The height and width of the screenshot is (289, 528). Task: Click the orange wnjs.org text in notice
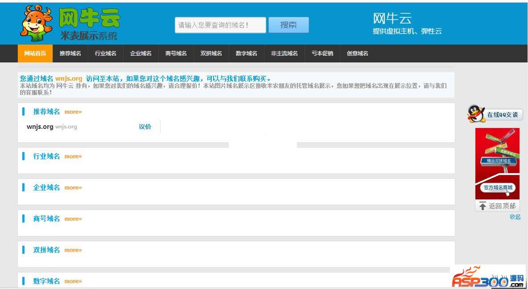coord(69,78)
